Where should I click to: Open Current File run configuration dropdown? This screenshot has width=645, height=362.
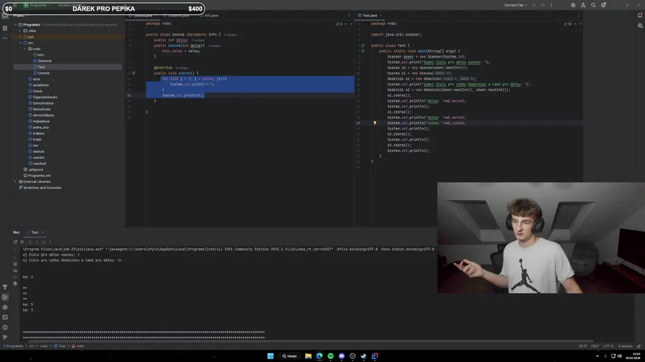pyautogui.click(x=516, y=5)
